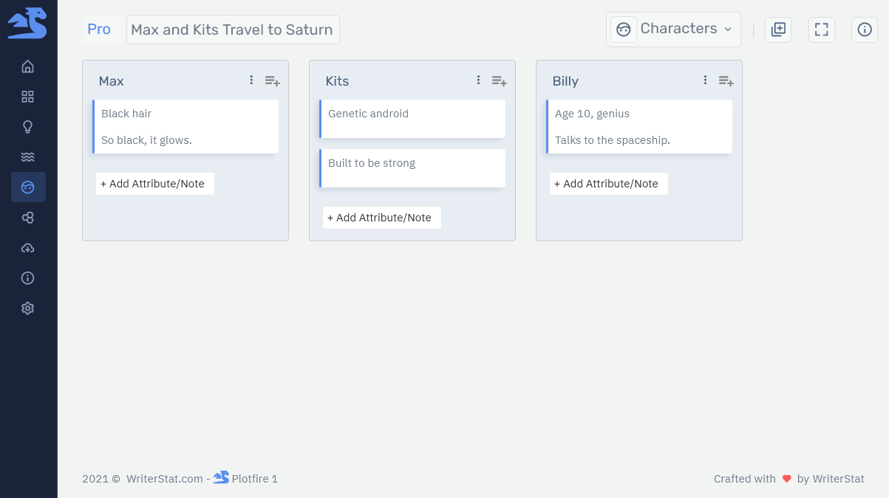This screenshot has height=498, width=889.
Task: Enter fullscreen with the expand icon
Action: click(x=822, y=30)
